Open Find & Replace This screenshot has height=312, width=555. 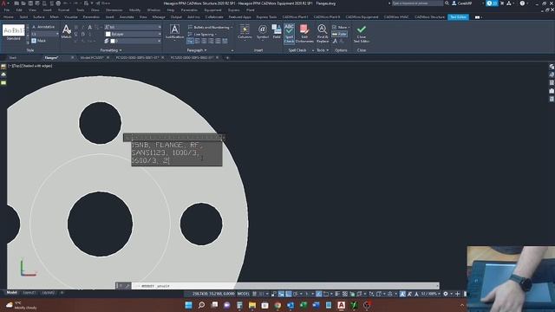point(322,34)
